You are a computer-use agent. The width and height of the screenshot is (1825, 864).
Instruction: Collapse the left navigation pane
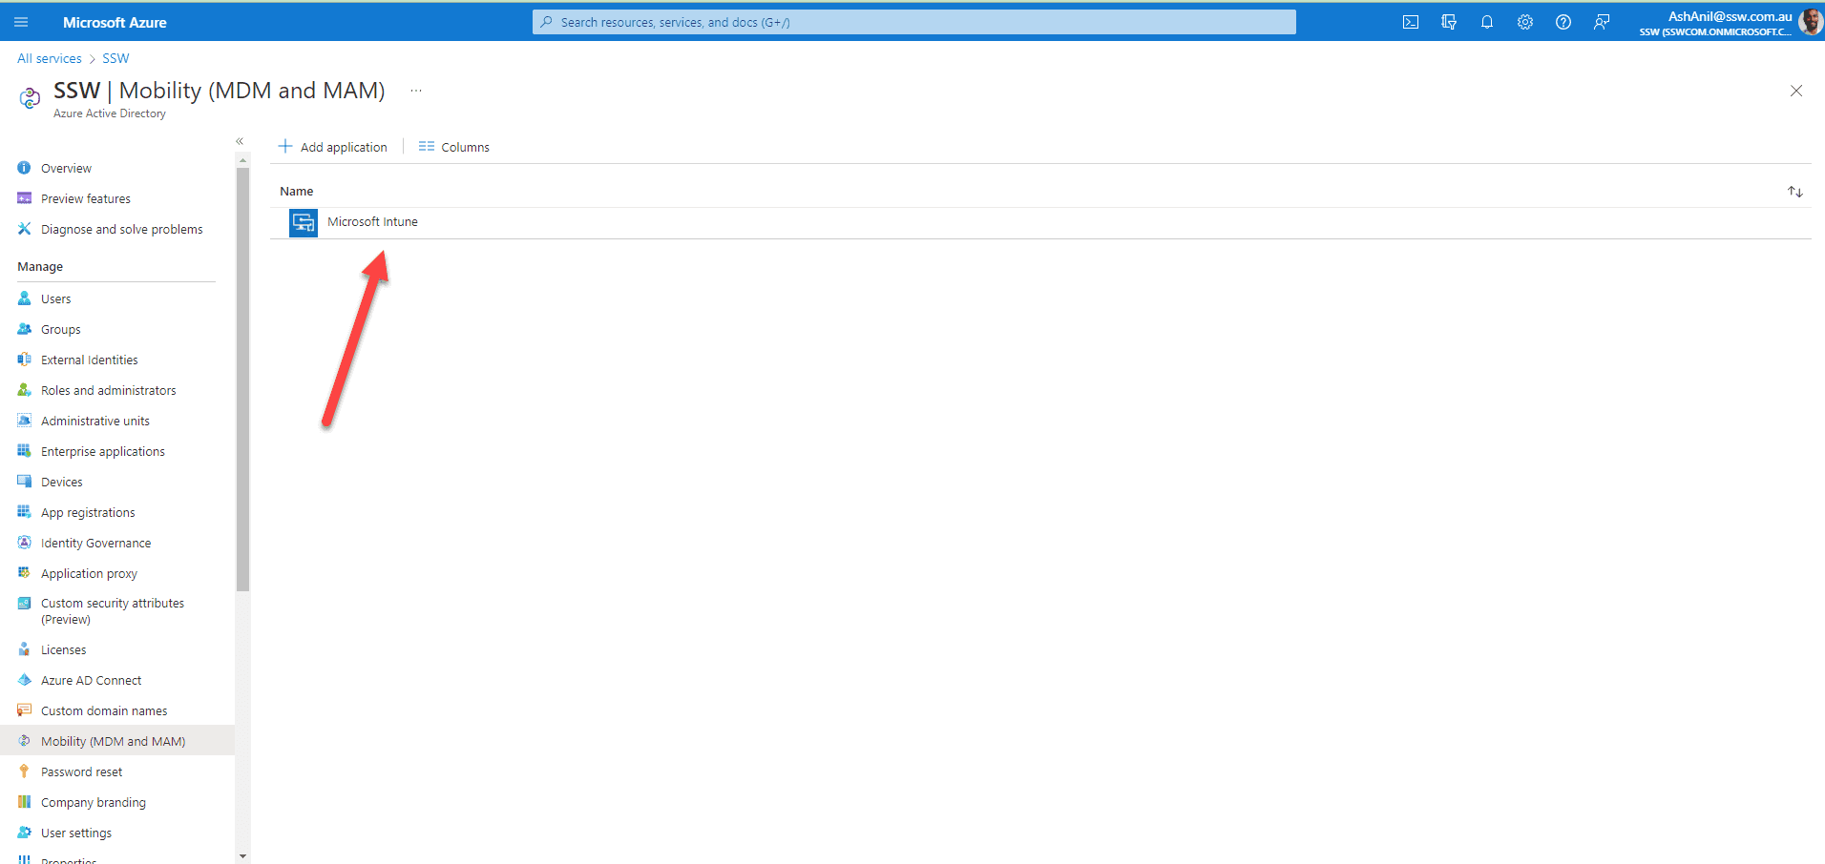[240, 141]
